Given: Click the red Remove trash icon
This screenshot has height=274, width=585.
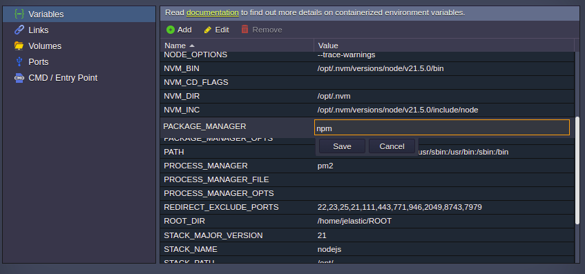Looking at the screenshot, I should pos(244,30).
